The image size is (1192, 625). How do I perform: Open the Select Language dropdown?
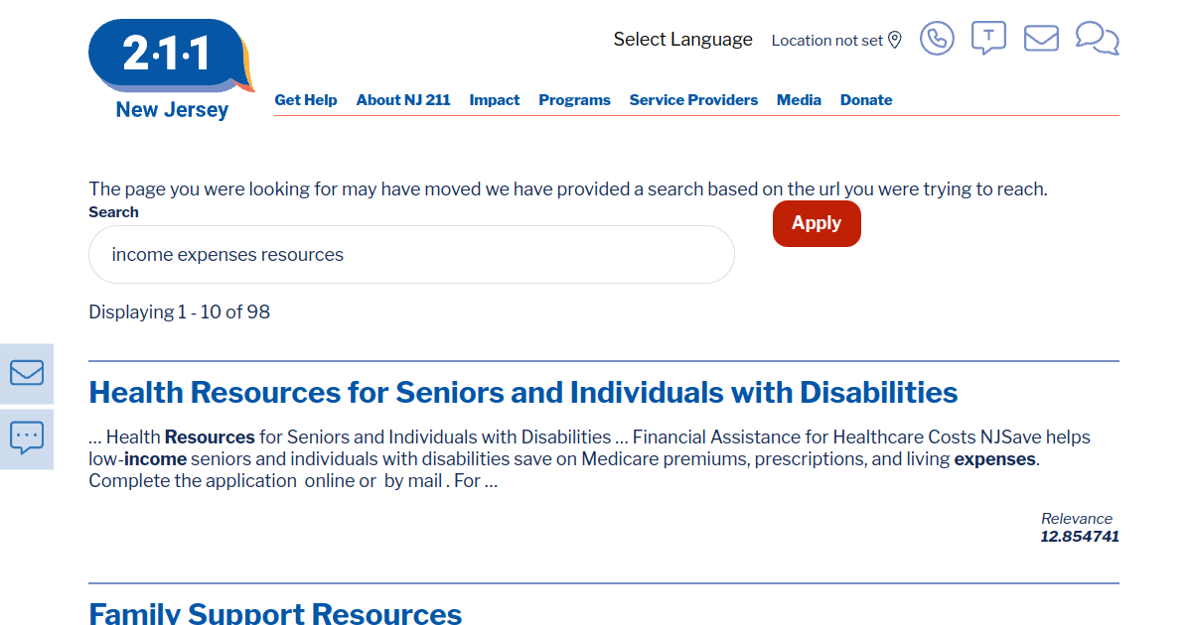(x=682, y=40)
